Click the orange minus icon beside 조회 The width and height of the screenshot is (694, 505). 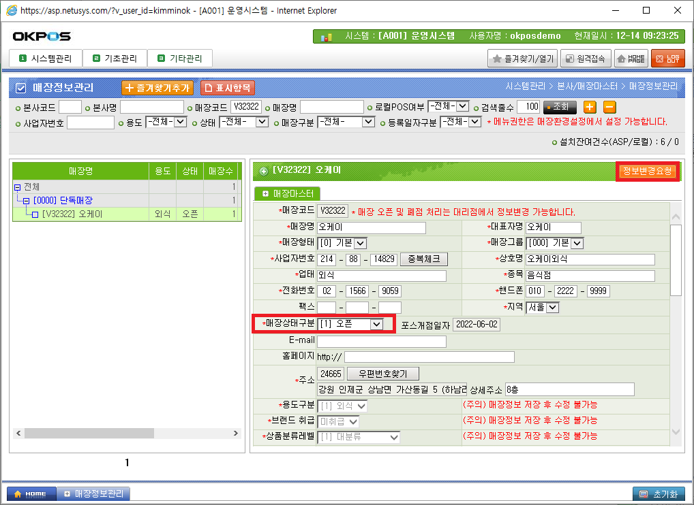click(x=609, y=107)
